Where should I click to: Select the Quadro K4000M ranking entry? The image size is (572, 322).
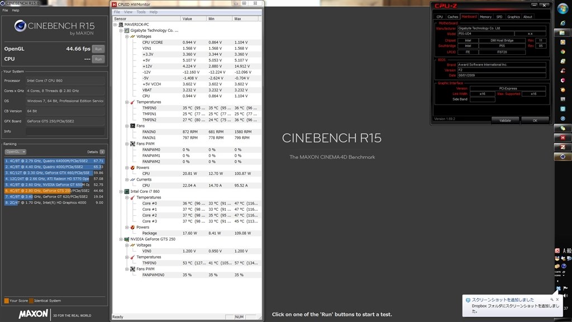(54, 161)
